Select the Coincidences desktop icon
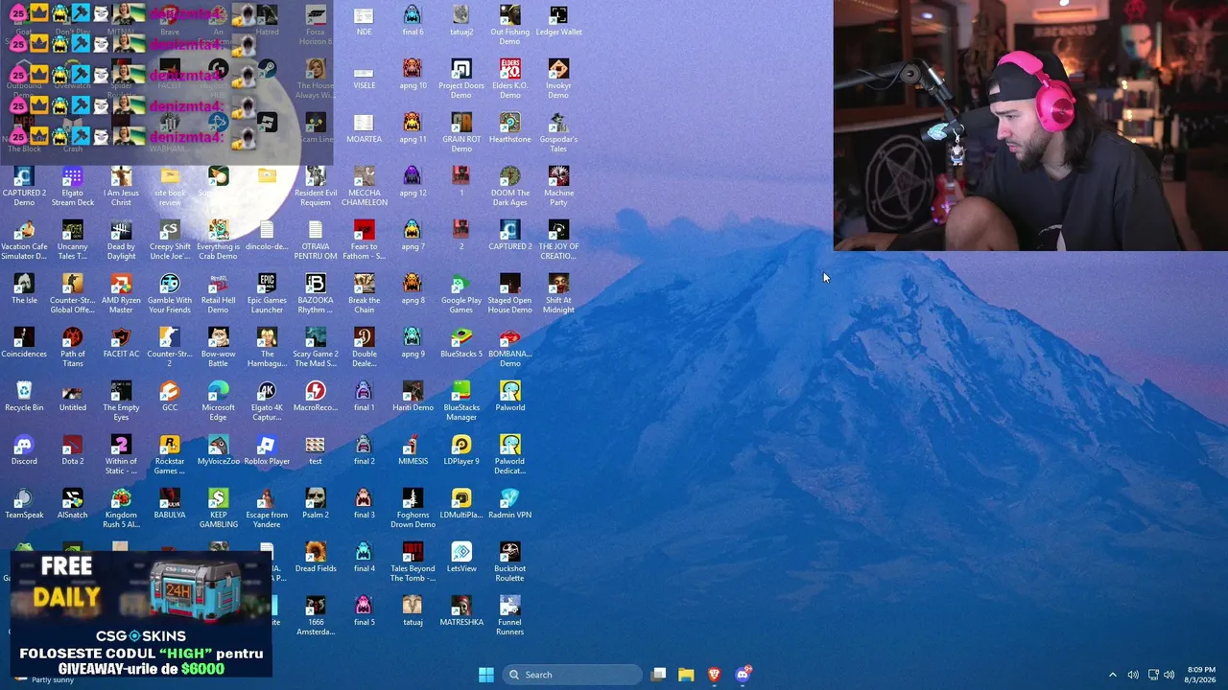 coord(24,343)
